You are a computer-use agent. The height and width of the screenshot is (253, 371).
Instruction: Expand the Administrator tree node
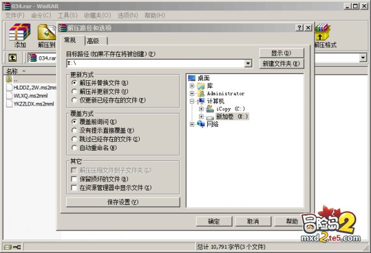(192, 94)
